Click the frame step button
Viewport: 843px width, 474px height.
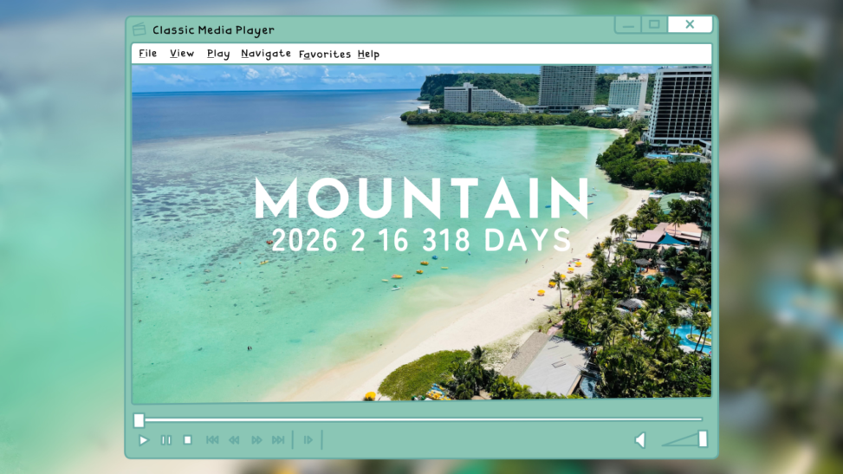(x=308, y=440)
